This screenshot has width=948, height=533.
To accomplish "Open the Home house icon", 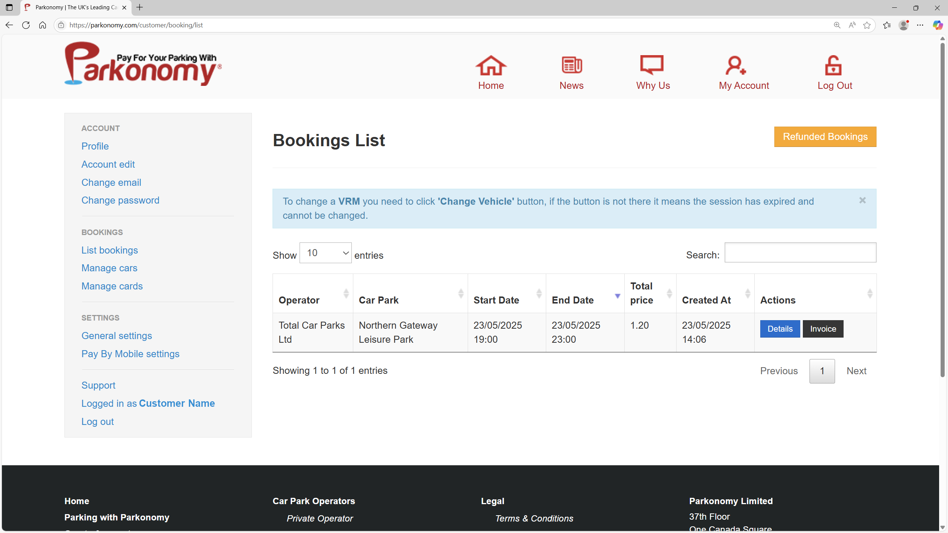I will 491,65.
